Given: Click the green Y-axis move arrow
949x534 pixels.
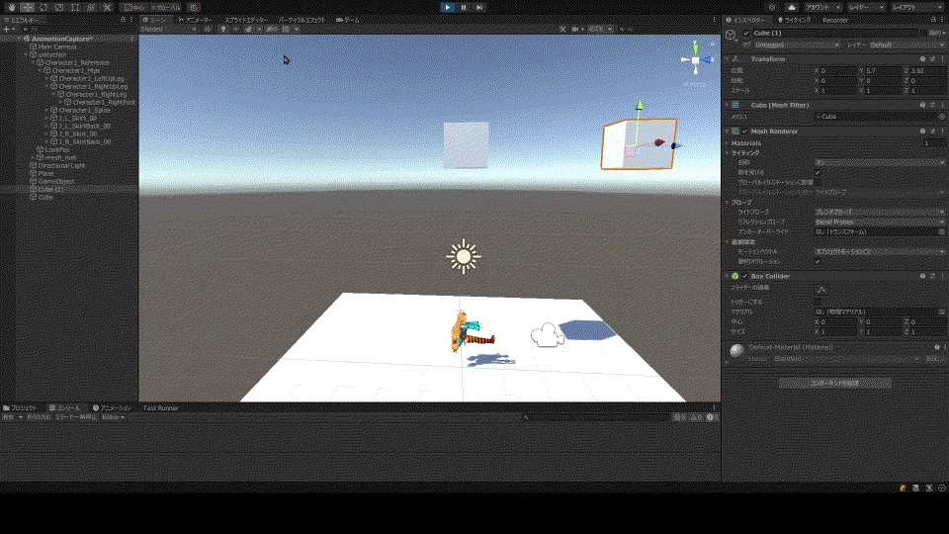Looking at the screenshot, I should point(640,107).
